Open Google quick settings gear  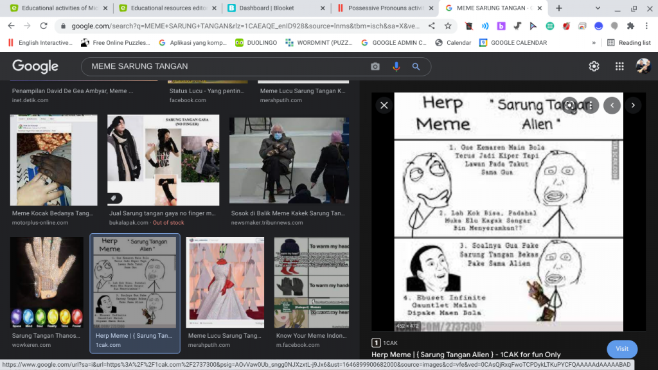click(x=594, y=66)
